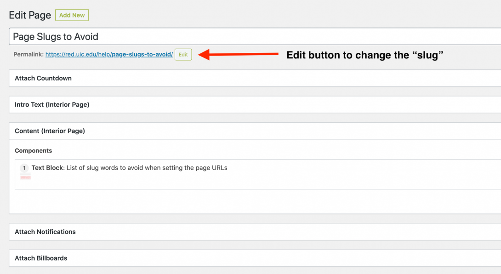
Task: Click the Components section label
Action: click(x=34, y=151)
